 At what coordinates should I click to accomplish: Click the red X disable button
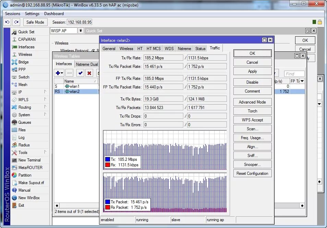tap(89, 73)
